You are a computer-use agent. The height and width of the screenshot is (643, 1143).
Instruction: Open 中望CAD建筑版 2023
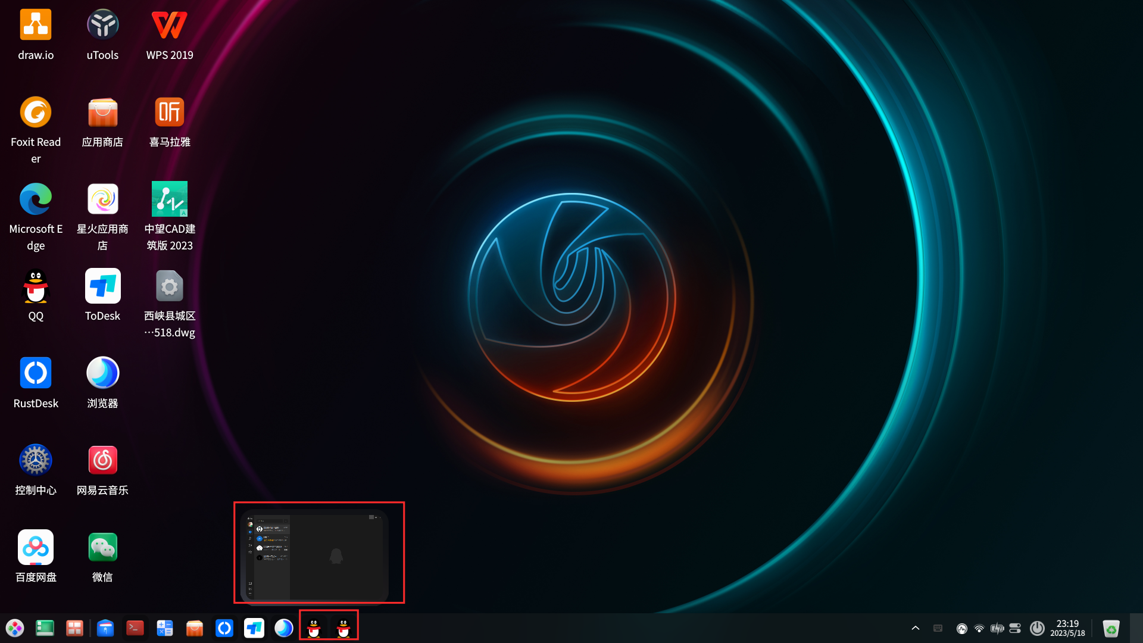tap(169, 199)
